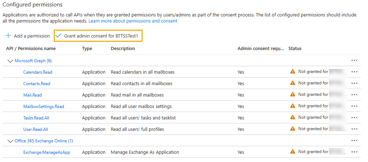Open the Calendars.Read permission
Screen dimensions: 368x162
click(38, 72)
